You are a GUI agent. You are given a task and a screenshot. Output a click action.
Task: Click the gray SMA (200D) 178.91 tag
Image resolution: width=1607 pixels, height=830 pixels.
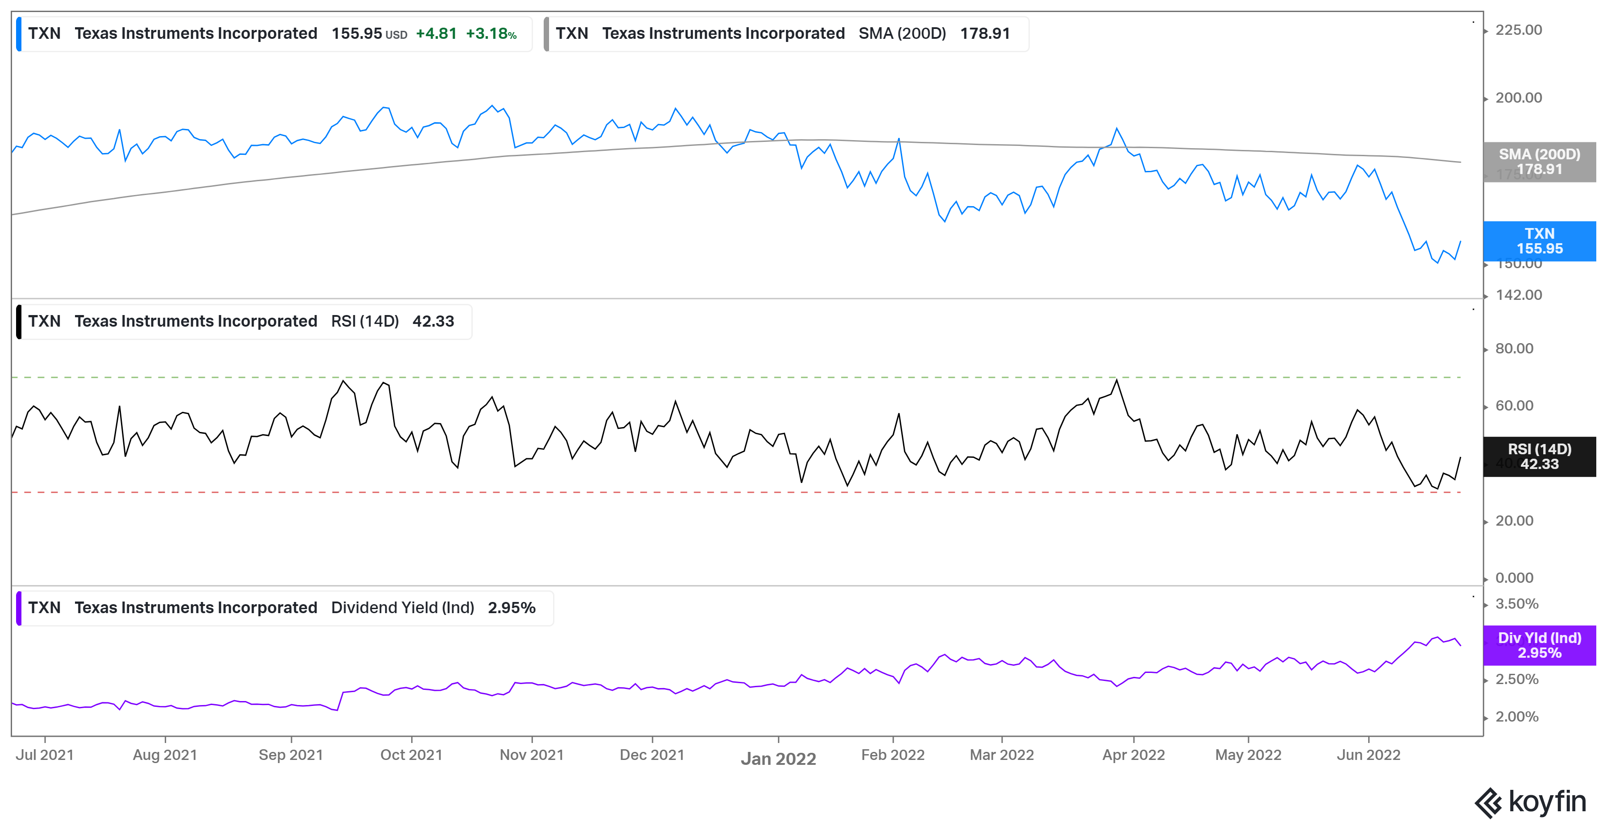[x=1539, y=162]
